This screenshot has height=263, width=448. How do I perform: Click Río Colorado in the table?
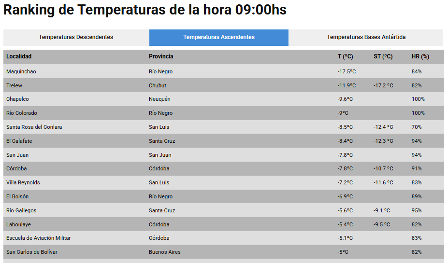point(22,113)
